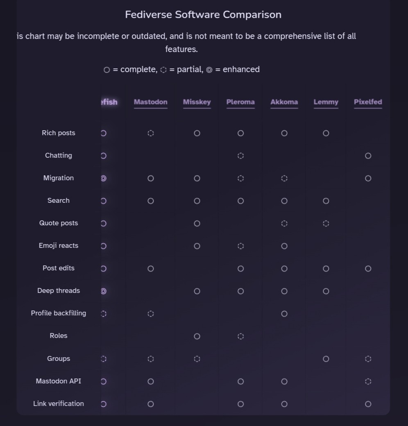Click the Pixelfed Chatting circle icon
This screenshot has height=426, width=408.
click(368, 156)
